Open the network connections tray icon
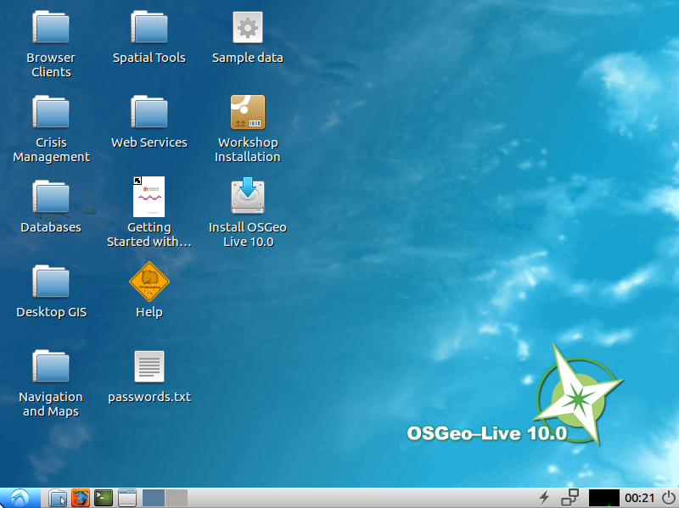The width and height of the screenshot is (679, 508). (570, 498)
